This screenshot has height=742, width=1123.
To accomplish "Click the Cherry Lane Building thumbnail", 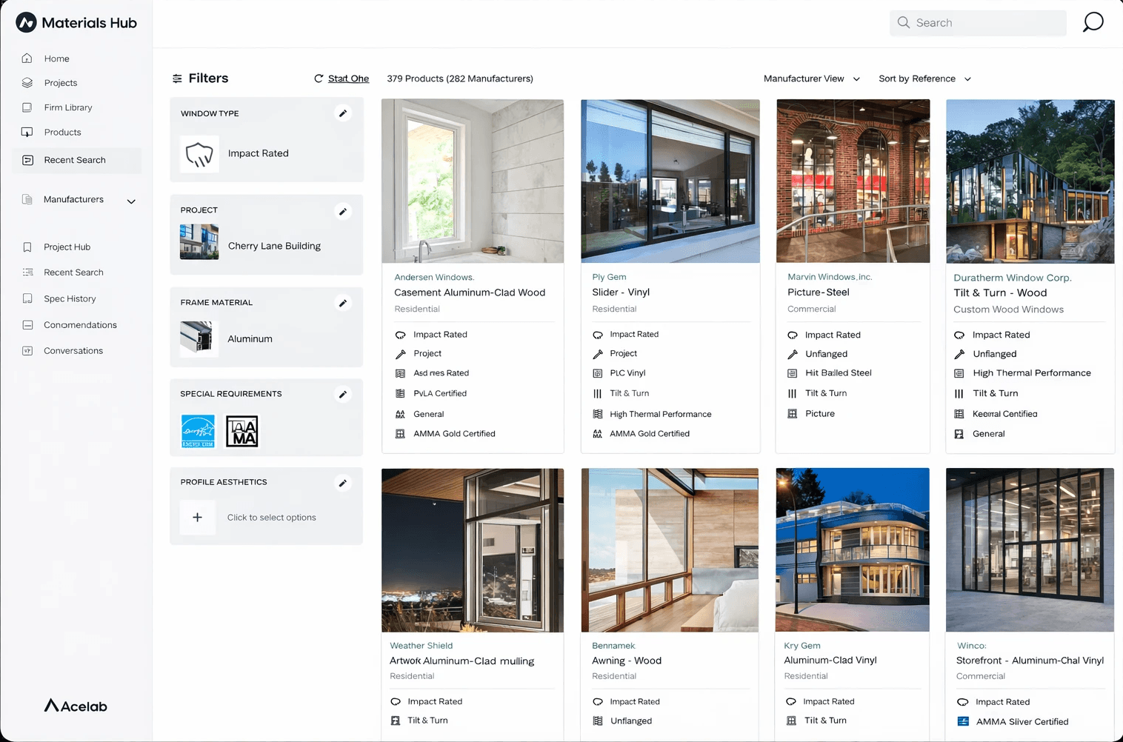I will (199, 242).
